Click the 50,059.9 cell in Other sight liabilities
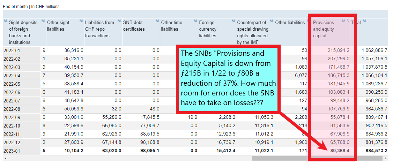The width and height of the screenshot is (393, 162). tap(74, 109)
